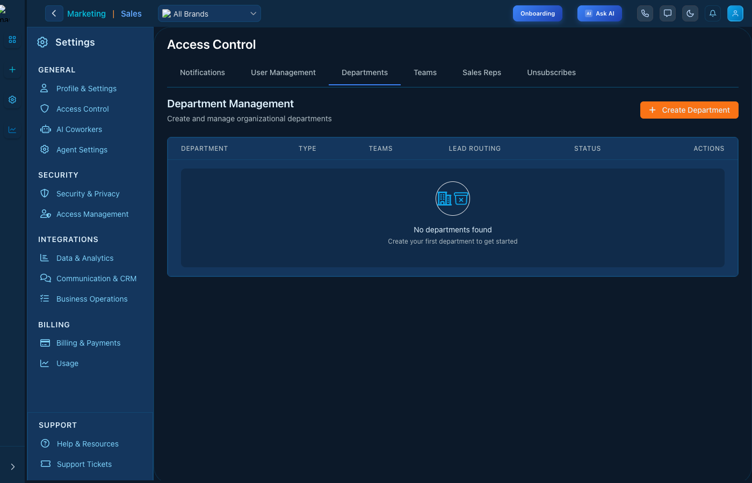Viewport: 752px width, 483px height.
Task: Open Billing & Payments sidebar label
Action: click(x=89, y=343)
